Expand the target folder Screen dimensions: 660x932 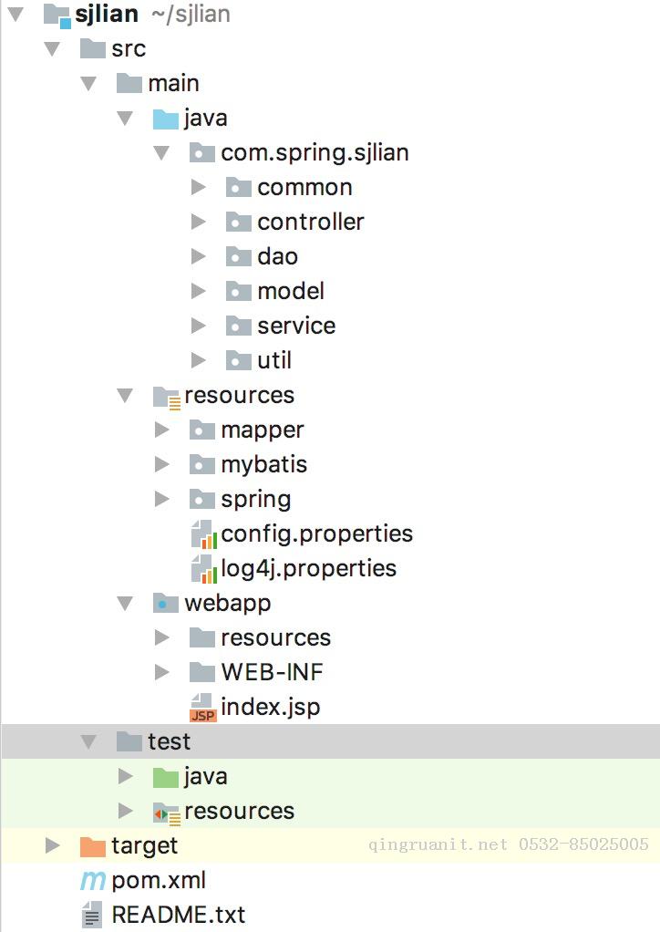coord(53,846)
